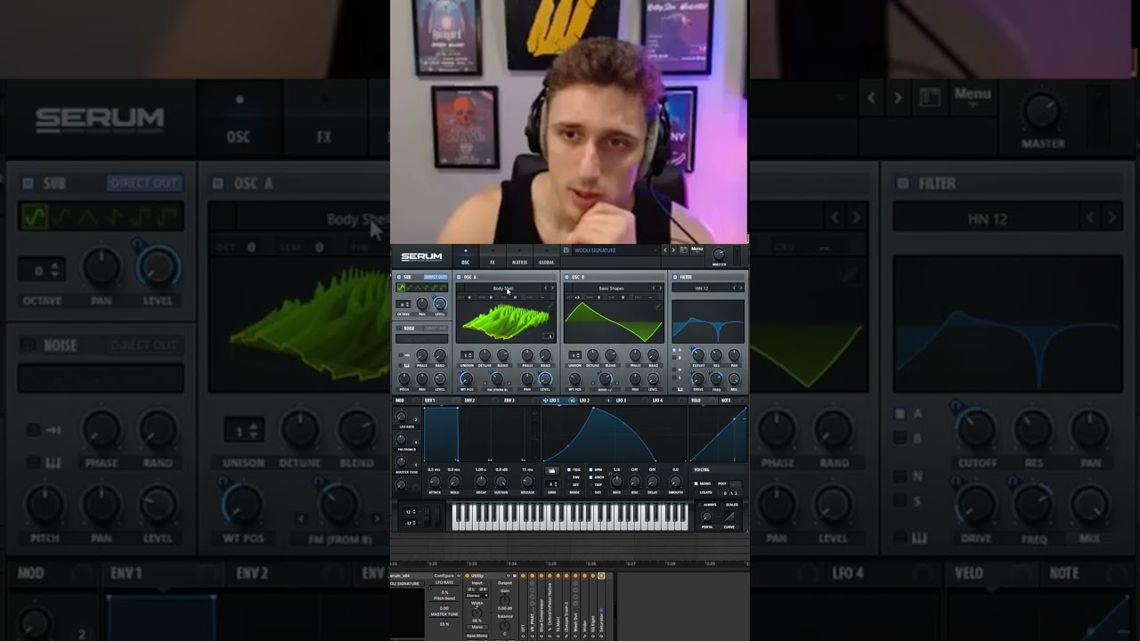Click the Configure button on the Serum device
Screen dimensions: 1140x641
point(444,576)
